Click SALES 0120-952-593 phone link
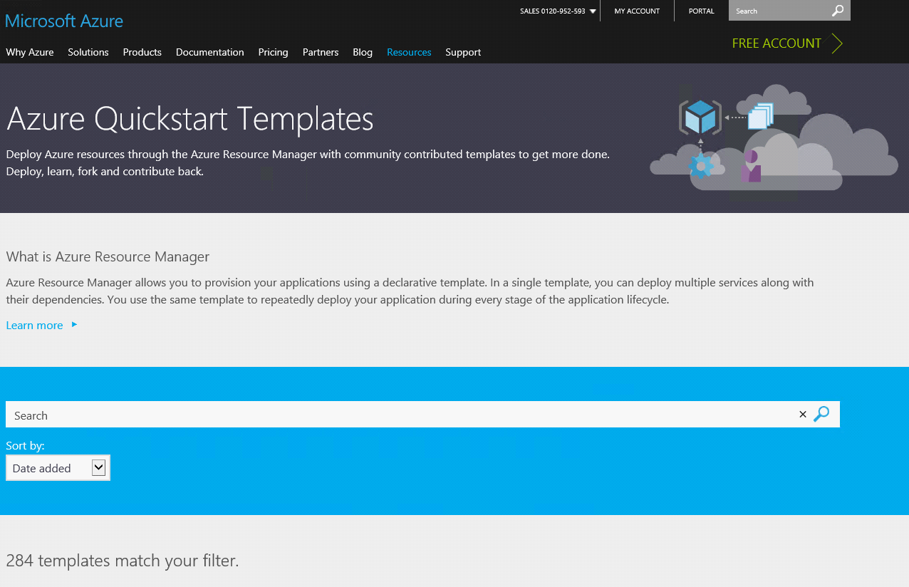Viewport: 909px width, 587px height. click(x=553, y=11)
